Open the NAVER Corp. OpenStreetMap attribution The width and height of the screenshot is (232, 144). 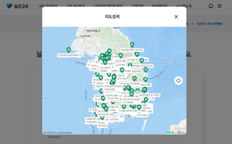tap(58, 133)
